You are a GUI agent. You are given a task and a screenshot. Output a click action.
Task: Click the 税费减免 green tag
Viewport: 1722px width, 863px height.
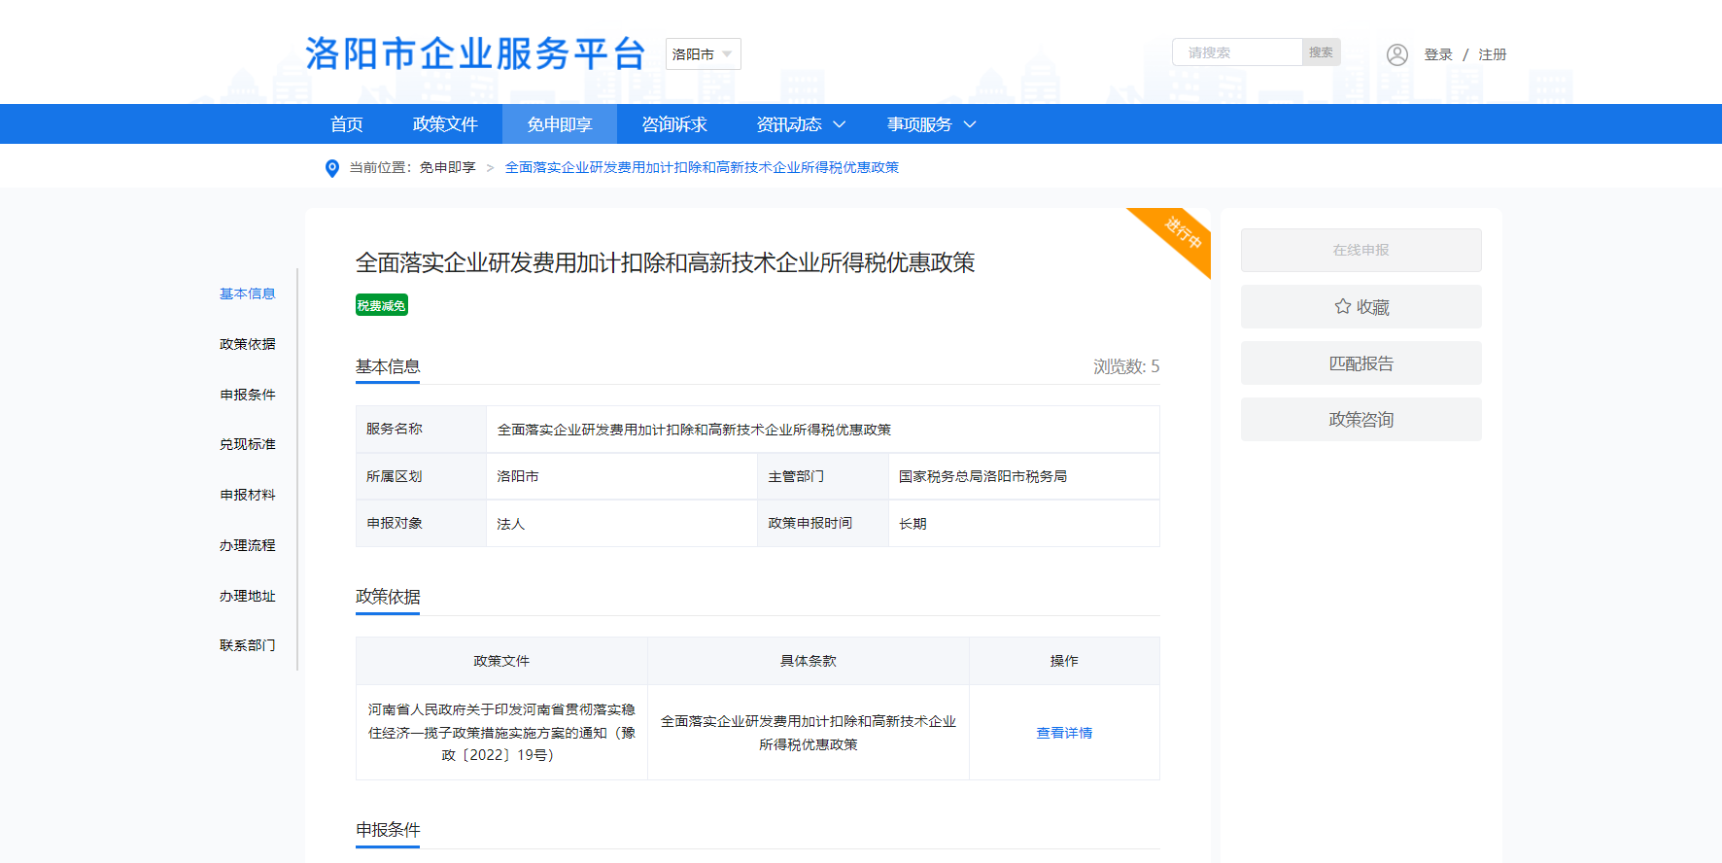381,305
